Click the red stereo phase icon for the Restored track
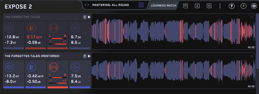This screenshot has height=94, width=259. point(54,67)
